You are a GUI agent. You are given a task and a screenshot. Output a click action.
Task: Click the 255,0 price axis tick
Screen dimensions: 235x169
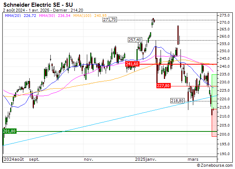[x=224, y=44]
